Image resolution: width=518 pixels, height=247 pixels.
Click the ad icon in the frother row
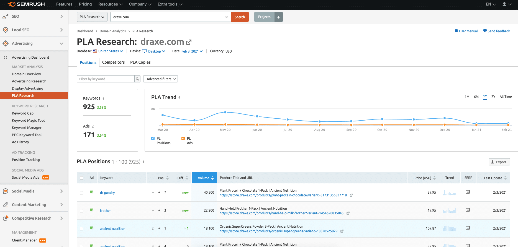tap(92, 210)
